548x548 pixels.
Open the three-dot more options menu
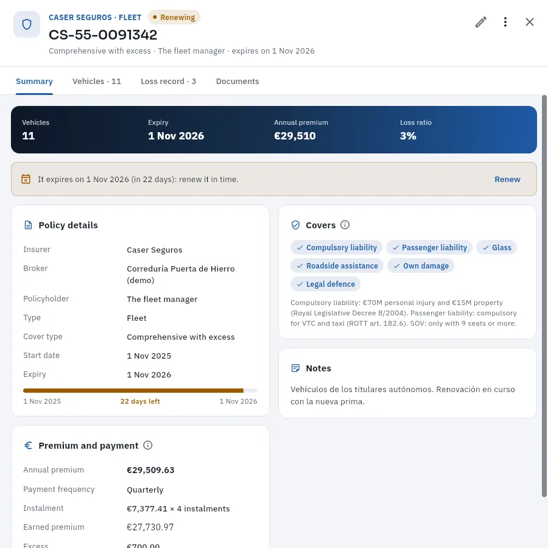pos(505,22)
